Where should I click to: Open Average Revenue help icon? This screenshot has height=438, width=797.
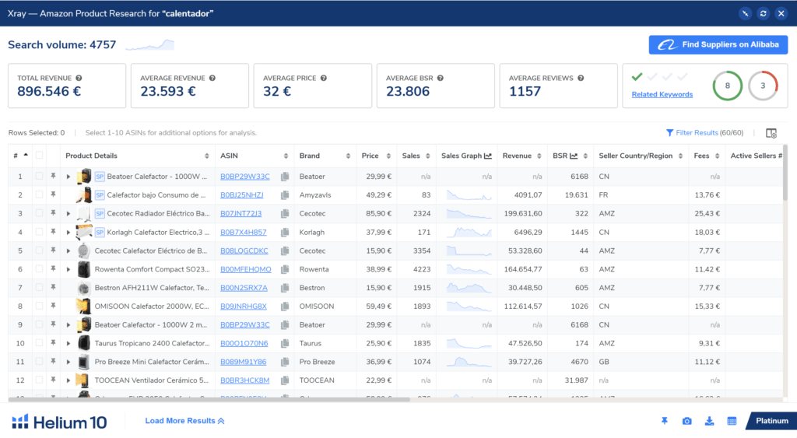[212, 79]
